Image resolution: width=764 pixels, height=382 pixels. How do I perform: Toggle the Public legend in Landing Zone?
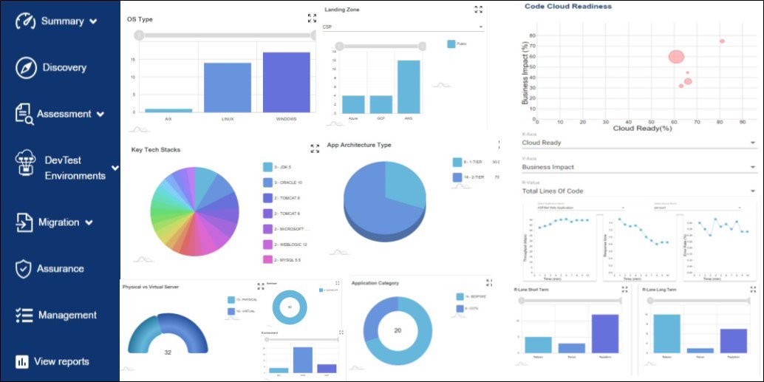pos(457,44)
